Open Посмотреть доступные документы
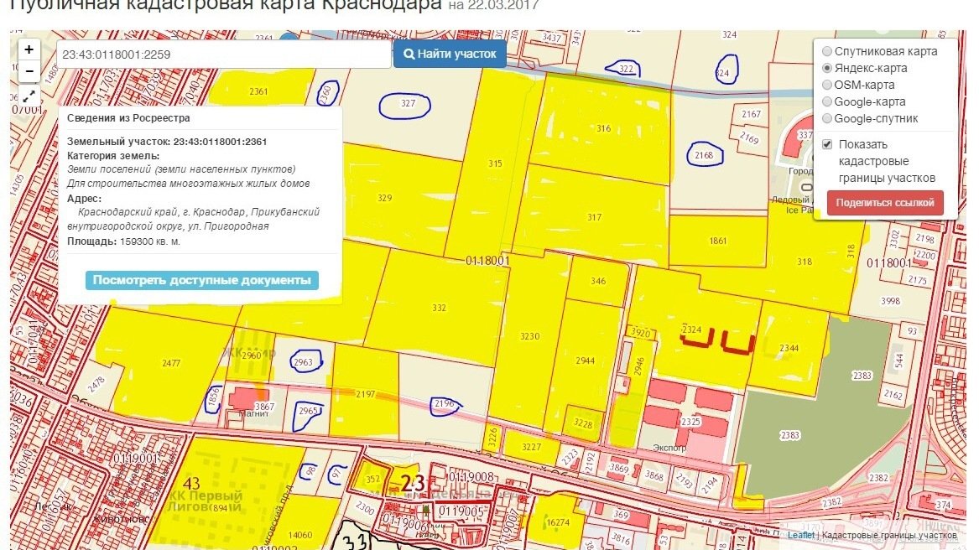Image resolution: width=979 pixels, height=550 pixels. tap(201, 280)
